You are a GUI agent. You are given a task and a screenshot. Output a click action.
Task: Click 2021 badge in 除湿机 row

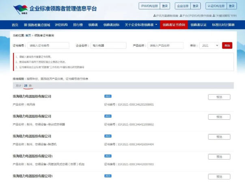(x=108, y=136)
